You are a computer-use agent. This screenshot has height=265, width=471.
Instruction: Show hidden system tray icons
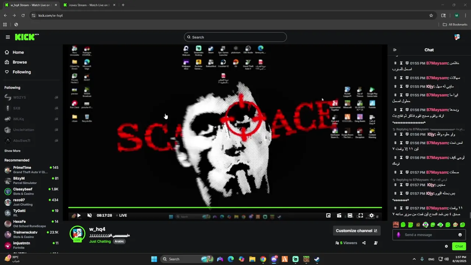pyautogui.click(x=414, y=259)
